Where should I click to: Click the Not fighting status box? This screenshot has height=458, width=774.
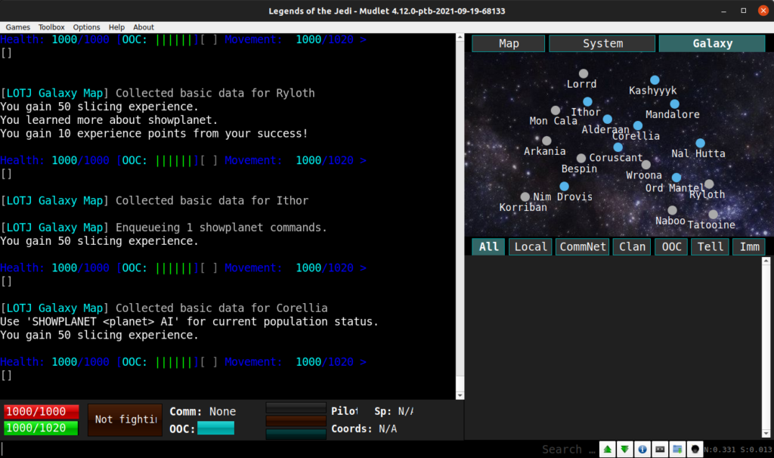click(125, 419)
